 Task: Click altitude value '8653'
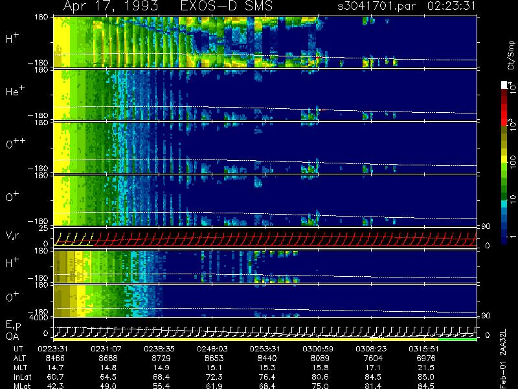[214, 359]
